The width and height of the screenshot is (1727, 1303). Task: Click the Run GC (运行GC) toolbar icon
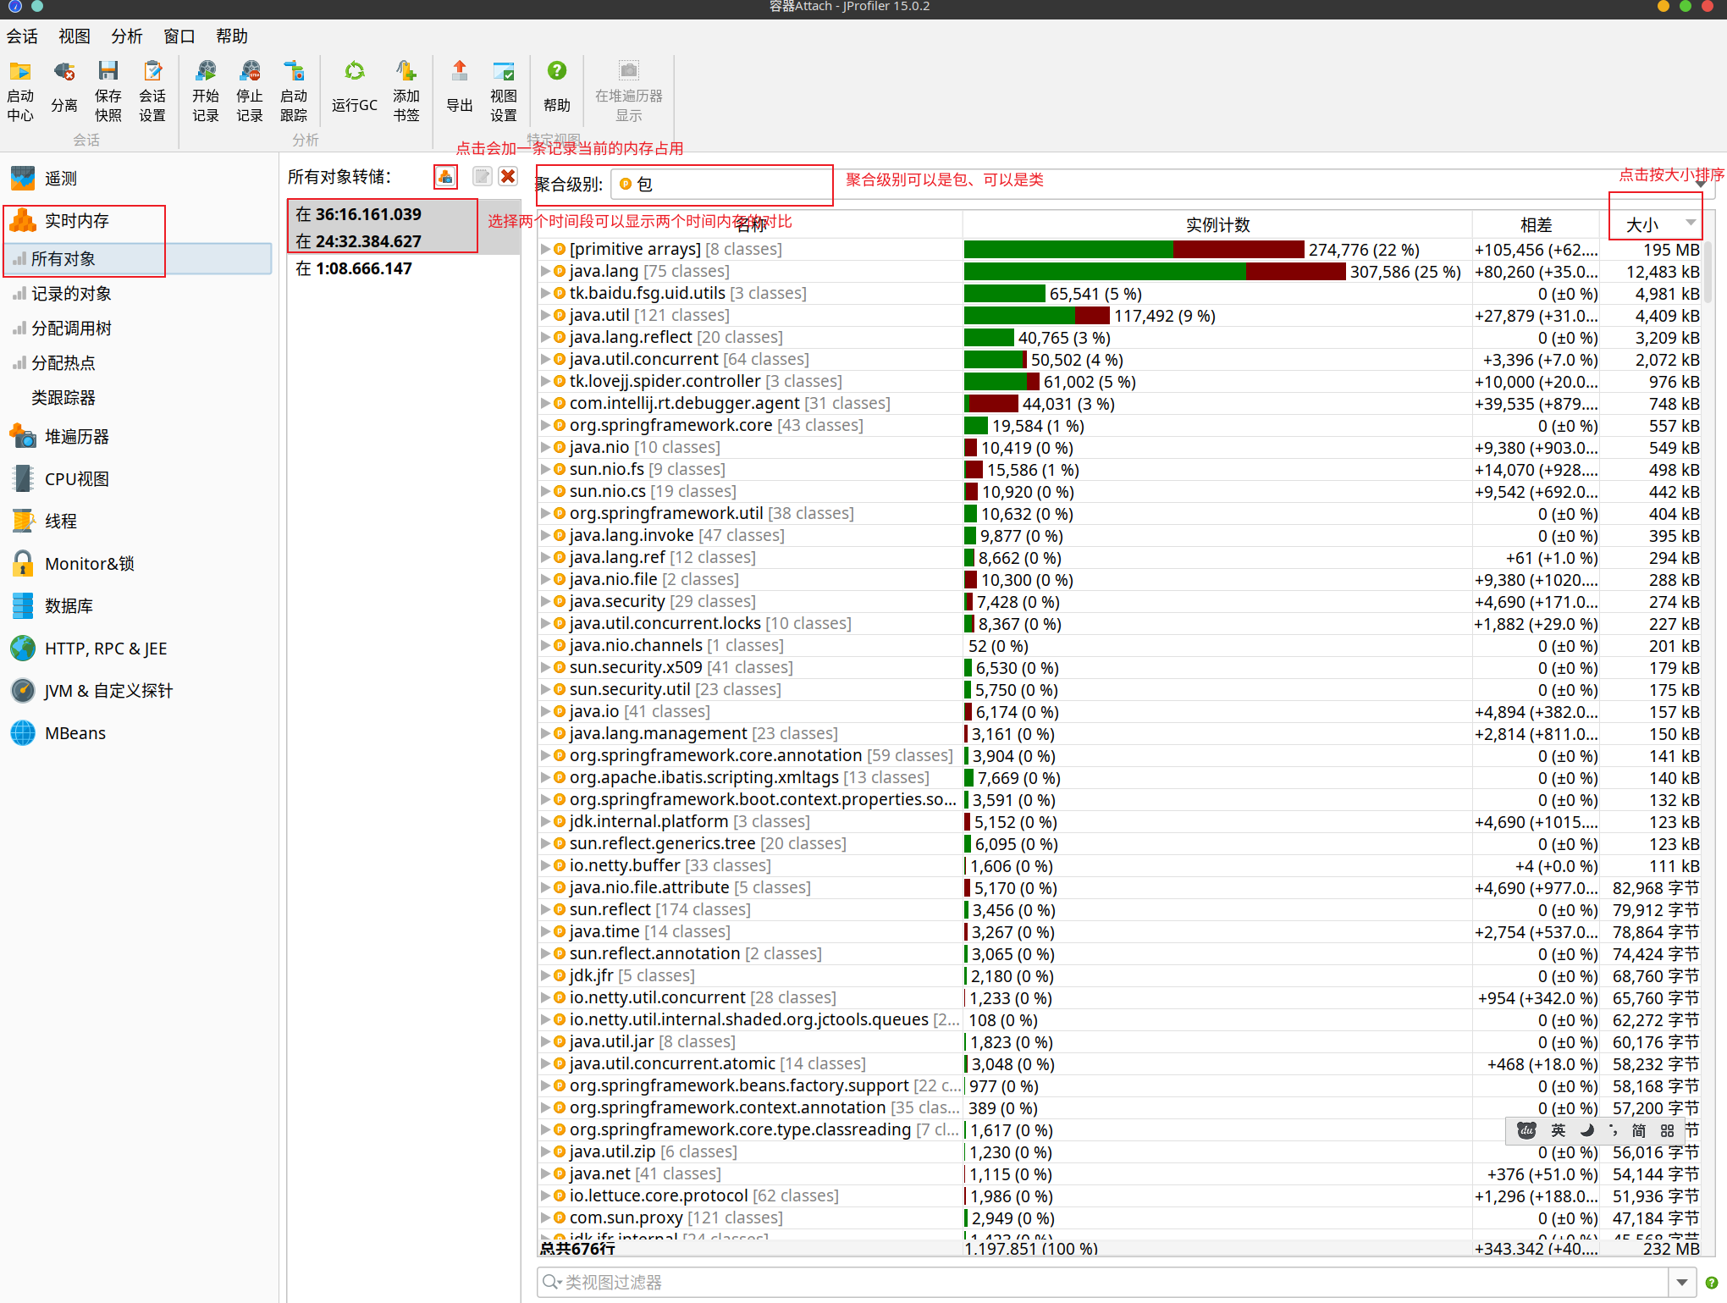354,72
